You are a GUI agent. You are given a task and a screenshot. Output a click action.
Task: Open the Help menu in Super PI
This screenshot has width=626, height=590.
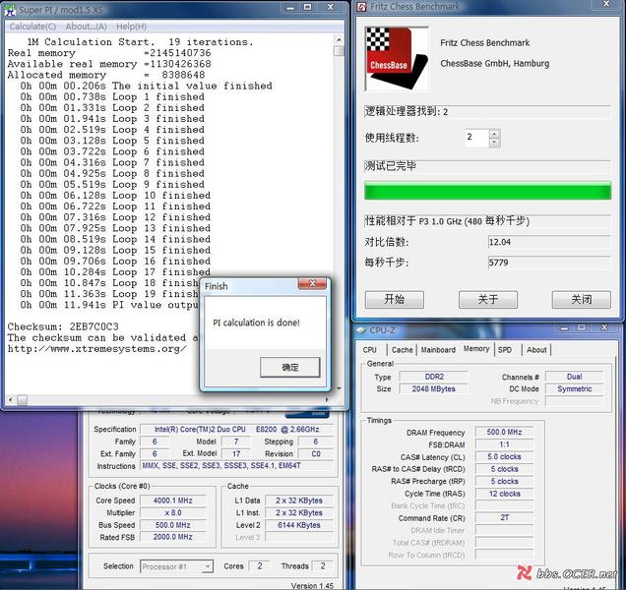[x=131, y=27]
